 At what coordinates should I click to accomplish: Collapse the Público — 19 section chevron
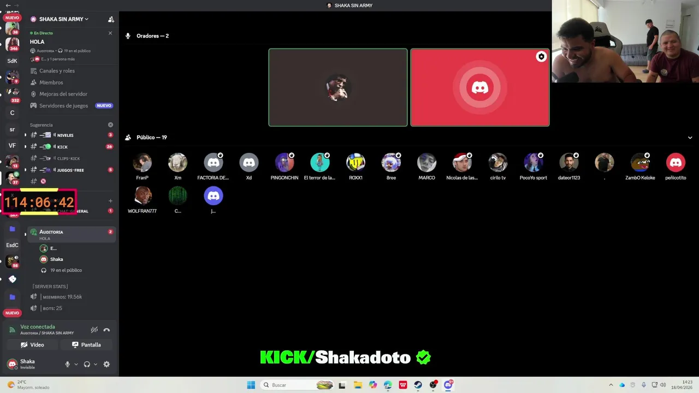point(690,138)
